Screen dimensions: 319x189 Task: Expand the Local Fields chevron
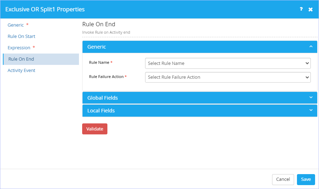311,110
